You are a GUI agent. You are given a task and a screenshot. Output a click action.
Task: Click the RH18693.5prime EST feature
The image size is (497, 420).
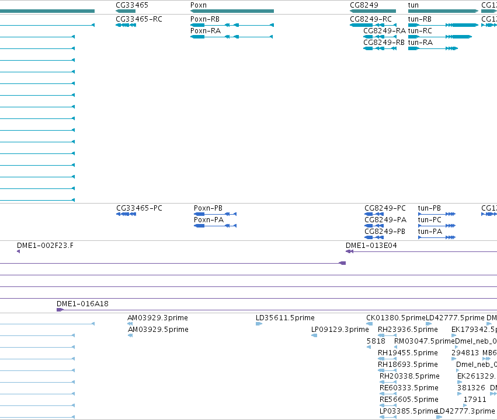pos(387,370)
